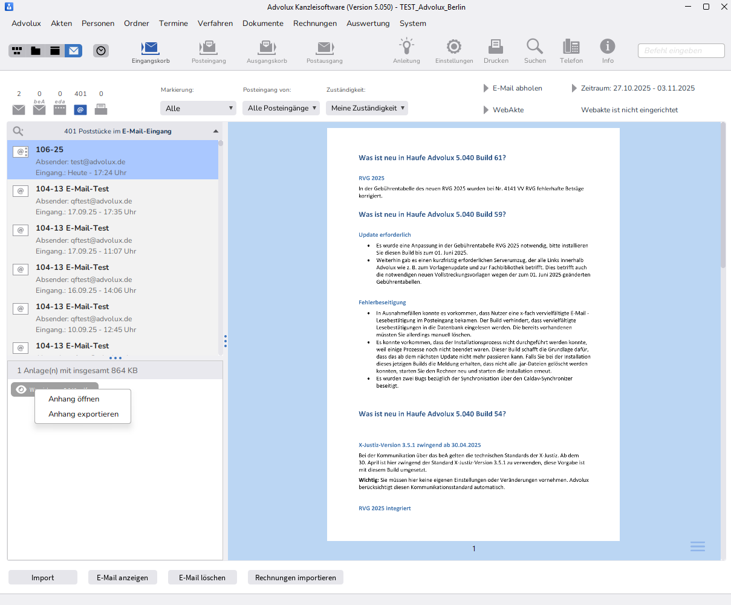Expand the Alle Posteingänge dropdown
The width and height of the screenshot is (731, 605).
click(x=281, y=108)
